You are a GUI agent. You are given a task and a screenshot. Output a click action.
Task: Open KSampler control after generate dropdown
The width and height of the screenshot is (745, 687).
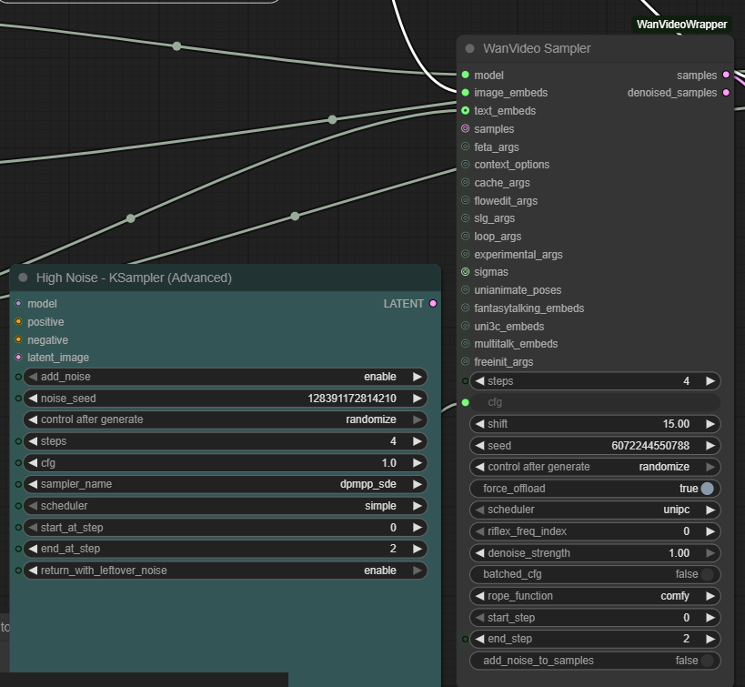(x=226, y=419)
